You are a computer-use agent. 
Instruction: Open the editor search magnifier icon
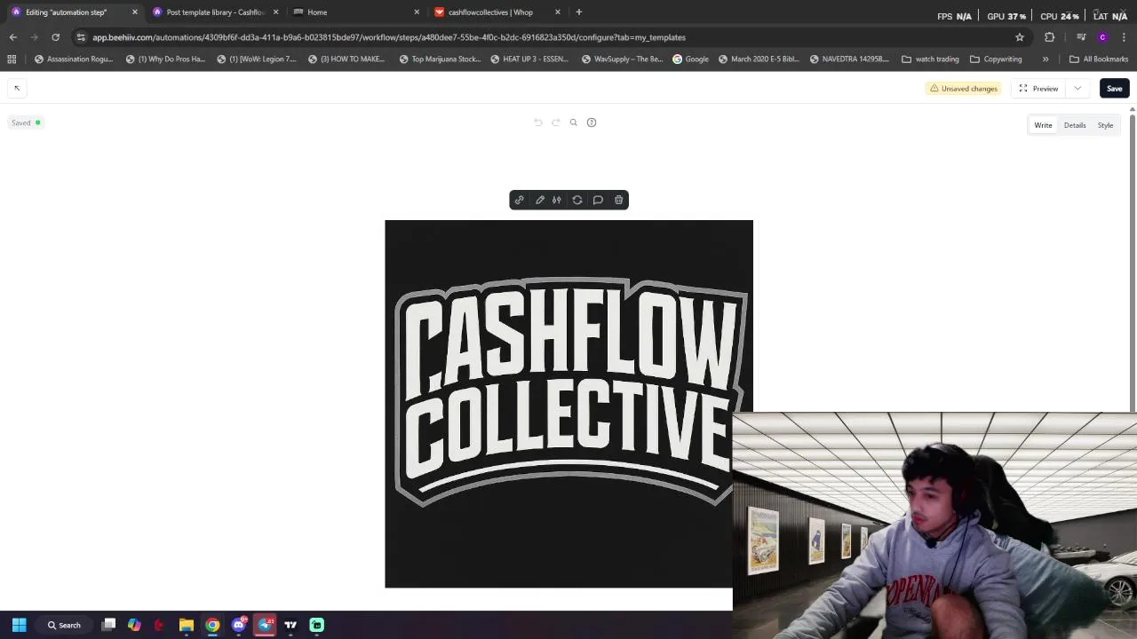[x=574, y=122]
